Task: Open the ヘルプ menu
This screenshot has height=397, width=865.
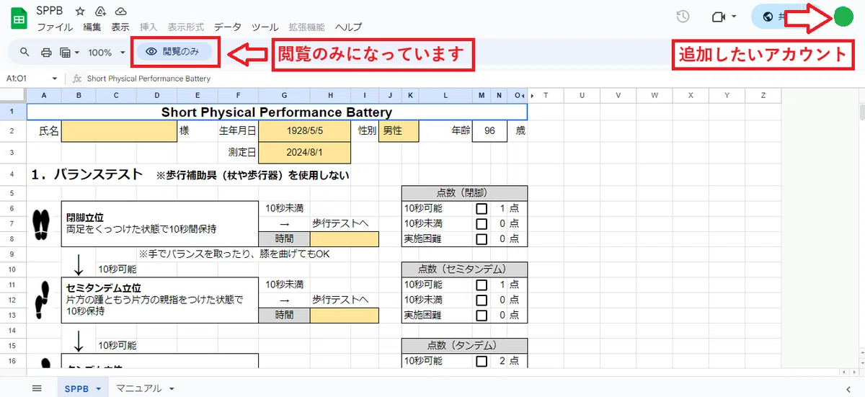Action: coord(349,27)
